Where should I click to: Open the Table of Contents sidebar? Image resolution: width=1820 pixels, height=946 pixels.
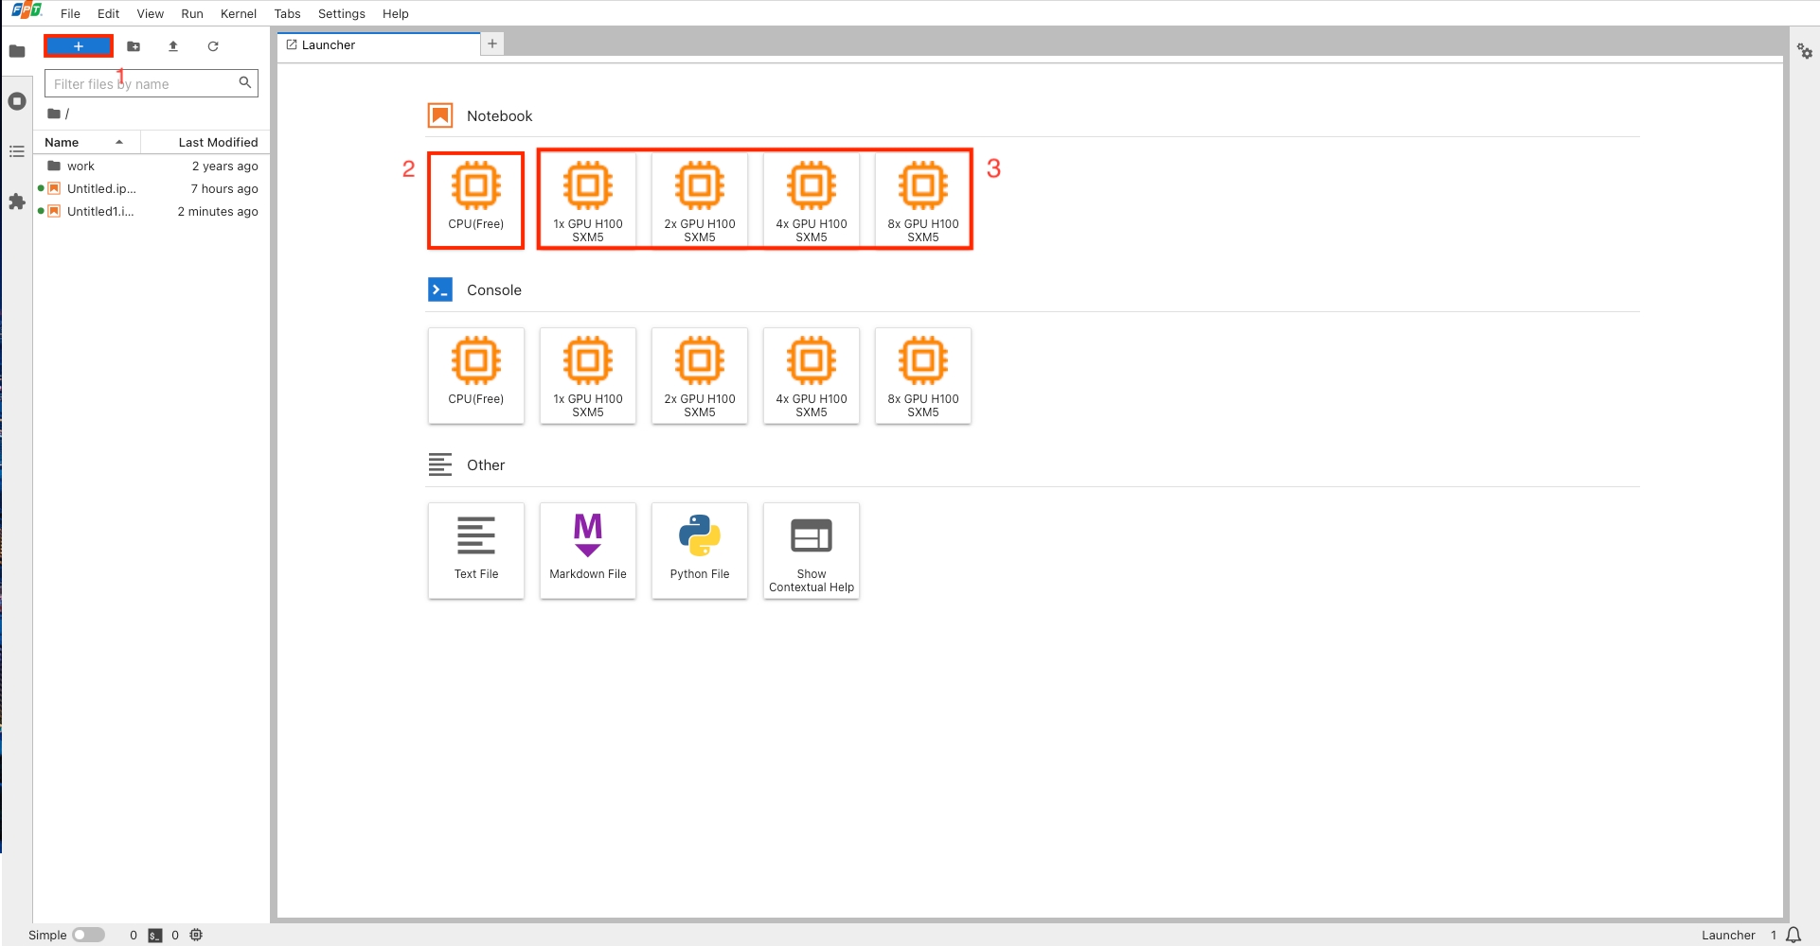[17, 151]
